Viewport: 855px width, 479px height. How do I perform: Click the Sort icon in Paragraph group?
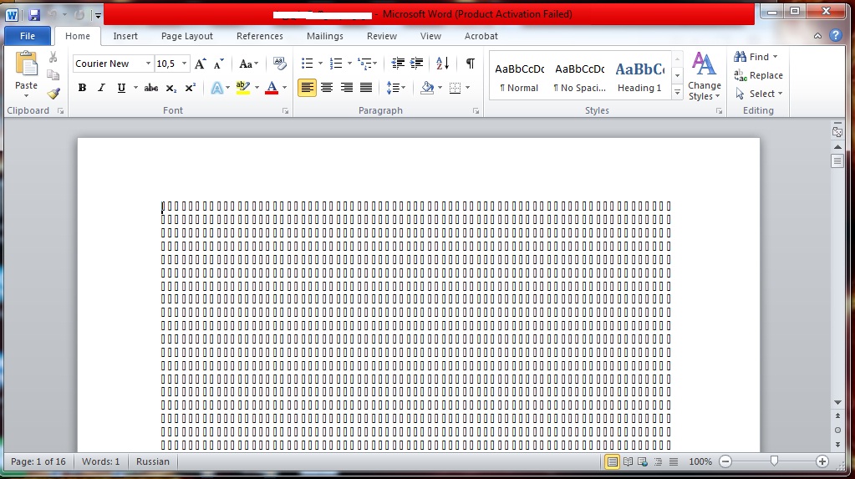[x=443, y=64]
